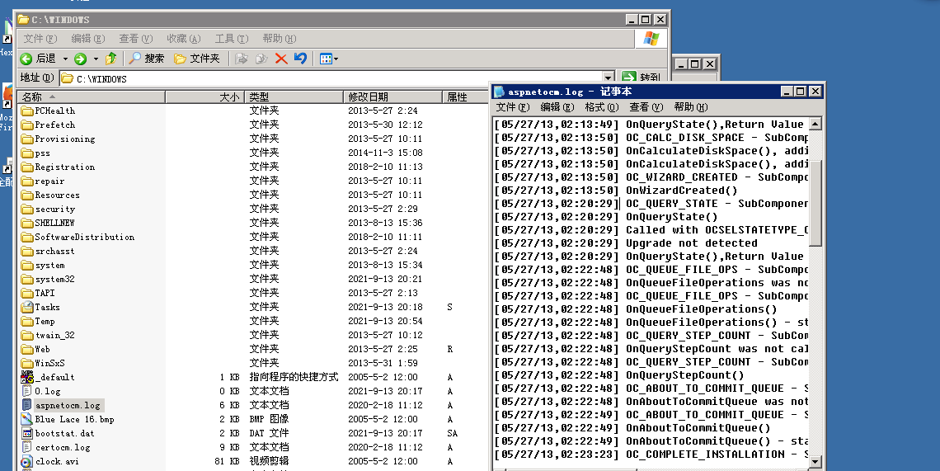Select the _default shortcut file icon
The height and width of the screenshot is (471, 940).
pos(27,377)
